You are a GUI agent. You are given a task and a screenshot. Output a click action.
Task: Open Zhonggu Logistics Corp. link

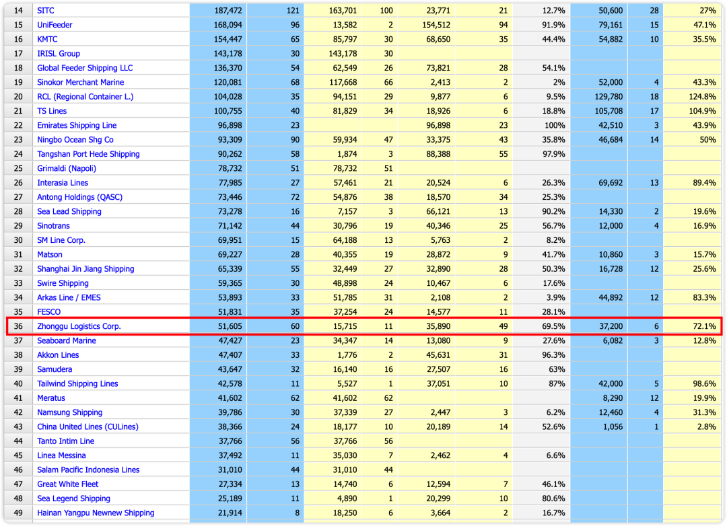(79, 326)
